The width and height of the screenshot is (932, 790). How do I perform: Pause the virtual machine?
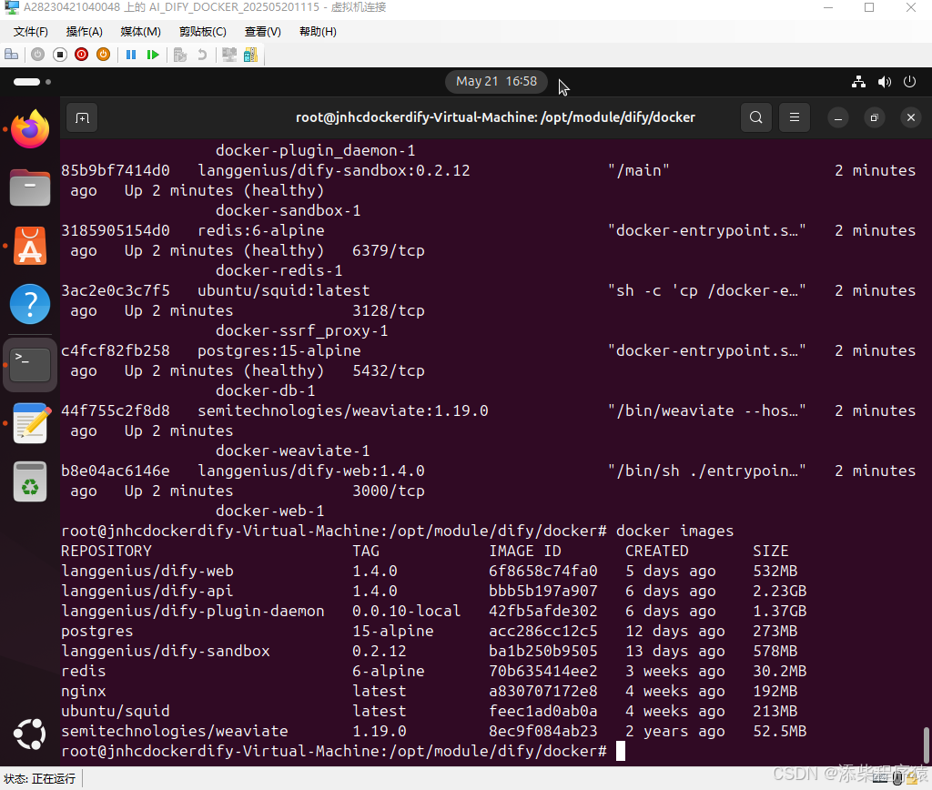131,55
